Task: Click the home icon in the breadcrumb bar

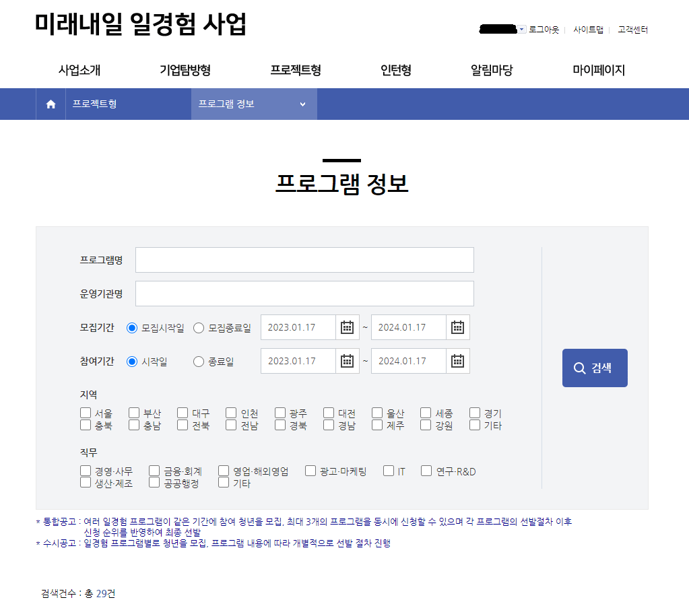Action: [x=50, y=104]
